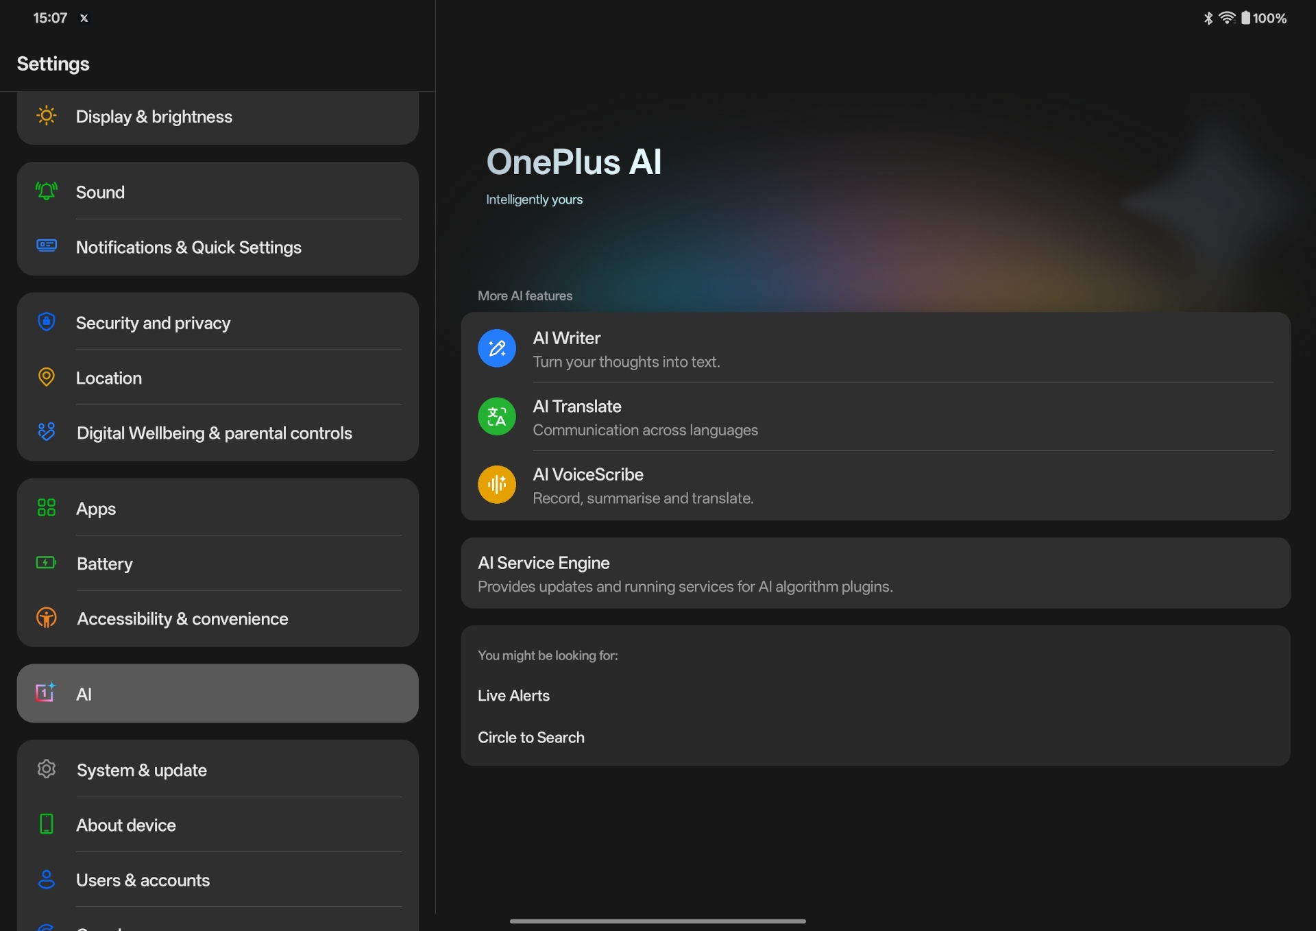
Task: Select the Apps settings entry
Action: coord(96,509)
